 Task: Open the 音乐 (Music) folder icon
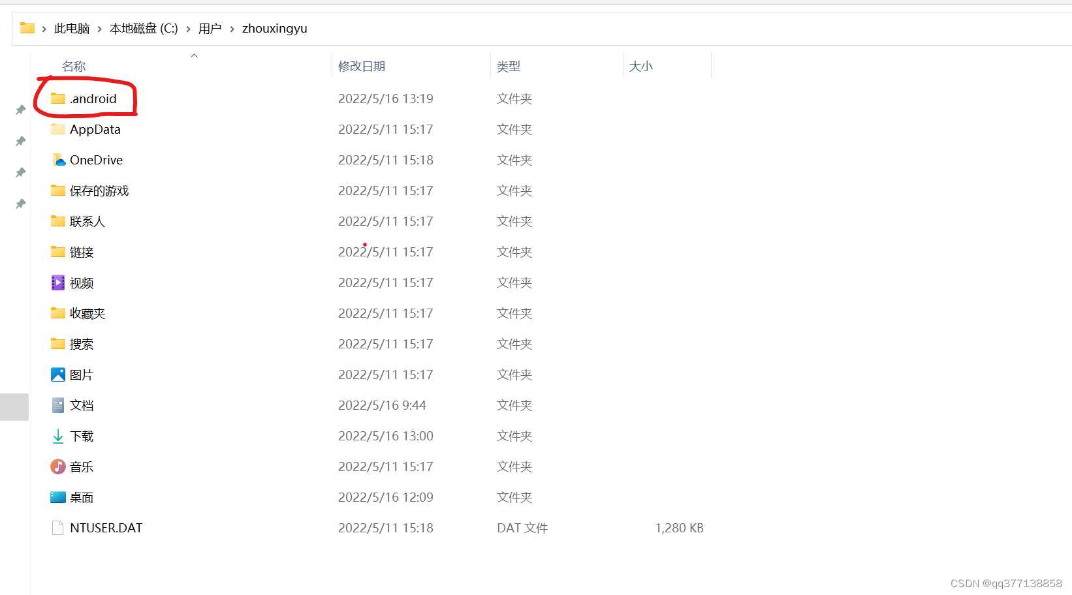point(57,466)
